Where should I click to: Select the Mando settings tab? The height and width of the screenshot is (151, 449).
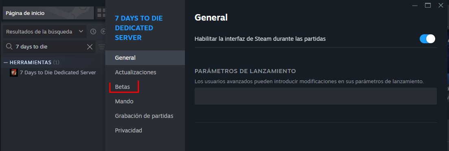coord(124,101)
